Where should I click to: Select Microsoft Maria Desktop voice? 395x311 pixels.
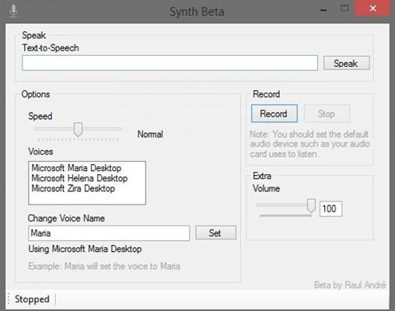tap(76, 168)
